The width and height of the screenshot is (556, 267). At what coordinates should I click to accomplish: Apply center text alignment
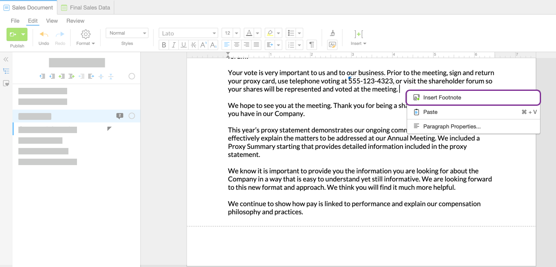(x=237, y=44)
